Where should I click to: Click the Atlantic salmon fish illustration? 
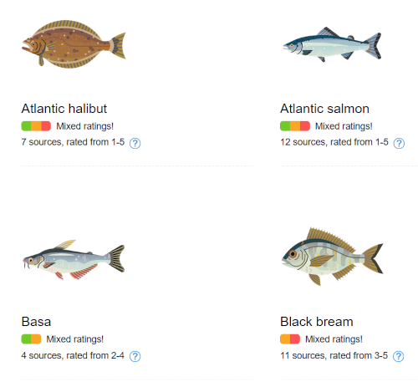coord(332,44)
